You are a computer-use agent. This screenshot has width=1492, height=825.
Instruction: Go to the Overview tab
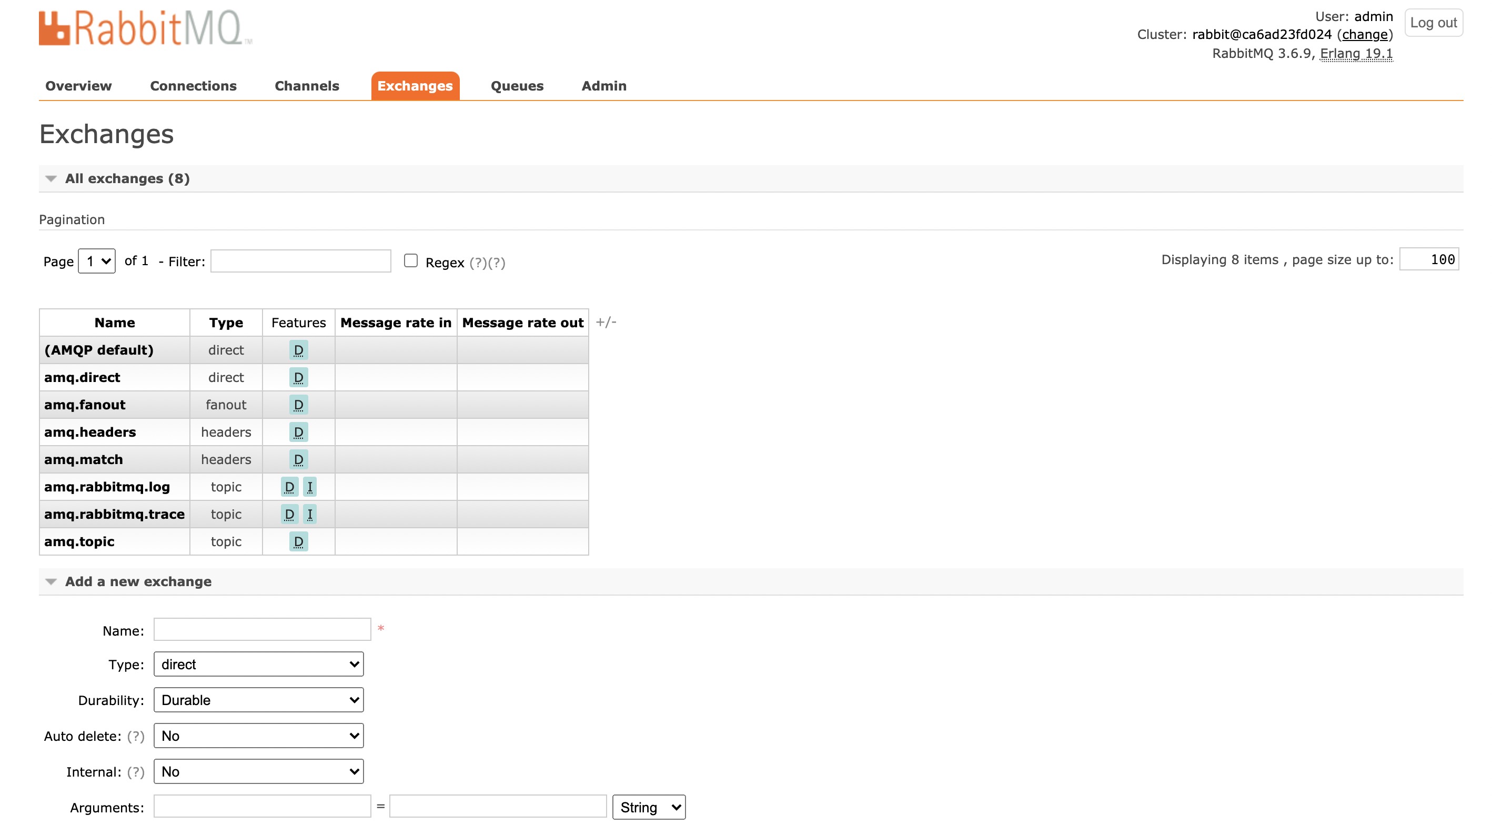[x=79, y=86]
